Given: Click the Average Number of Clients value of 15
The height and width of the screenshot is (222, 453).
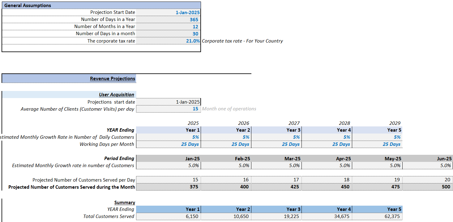Looking at the screenshot, I should pyautogui.click(x=169, y=109).
